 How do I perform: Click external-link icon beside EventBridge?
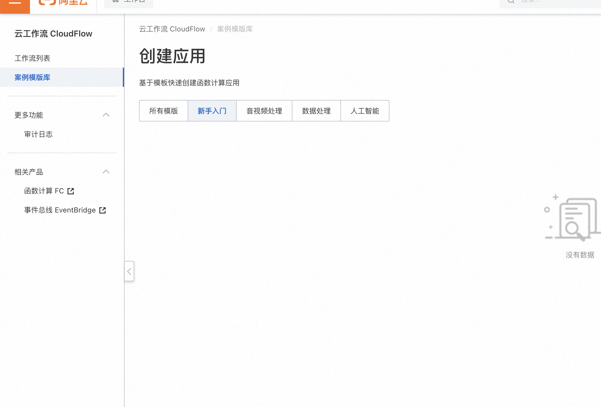coord(102,210)
